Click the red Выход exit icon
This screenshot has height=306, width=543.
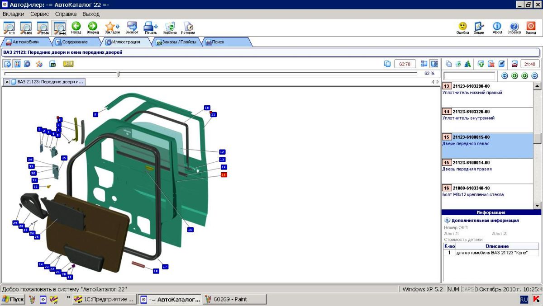click(x=531, y=28)
